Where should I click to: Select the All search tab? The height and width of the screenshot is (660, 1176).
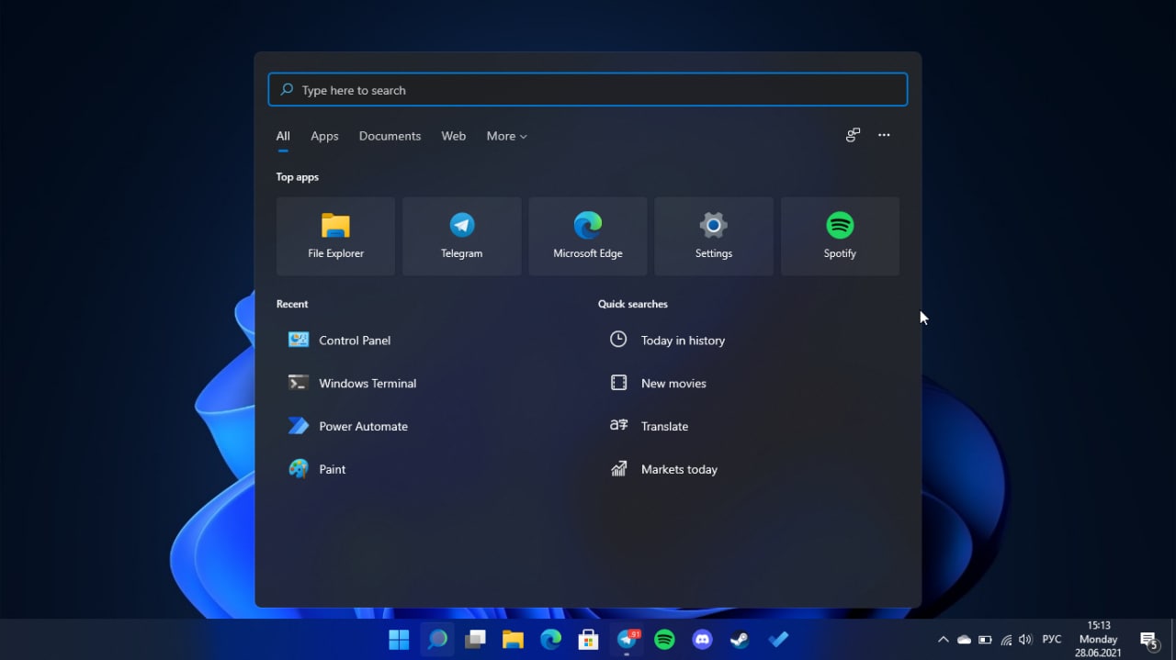click(283, 136)
